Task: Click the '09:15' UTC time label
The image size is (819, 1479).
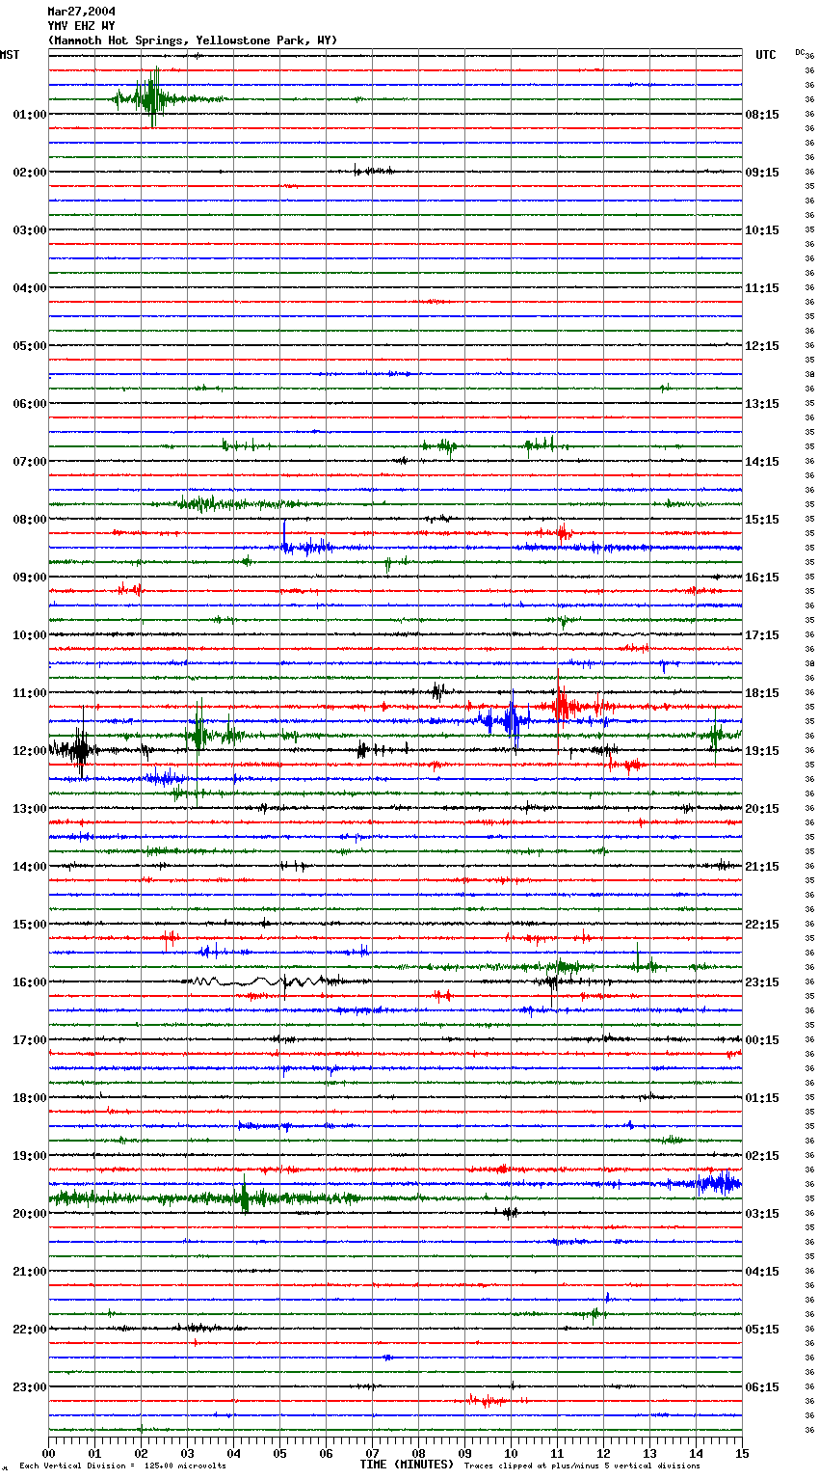Action: [762, 173]
